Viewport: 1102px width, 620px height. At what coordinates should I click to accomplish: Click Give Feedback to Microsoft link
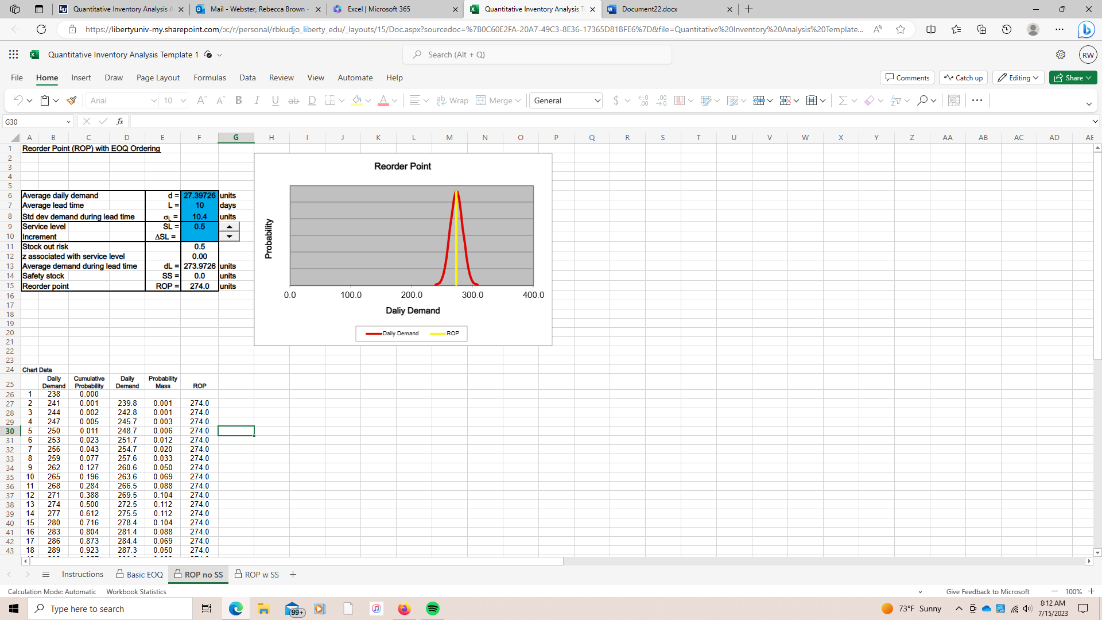pos(987,592)
